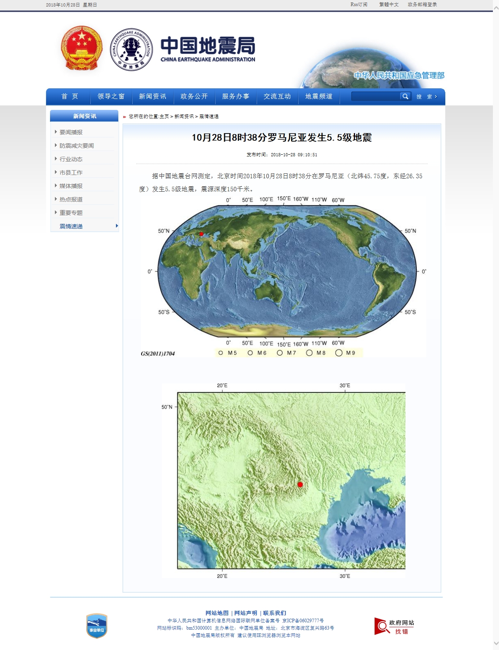Image resolution: width=499 pixels, height=650 pixels.
Task: Open 京ICP备06029777号 footer link
Action: pyautogui.click(x=303, y=621)
